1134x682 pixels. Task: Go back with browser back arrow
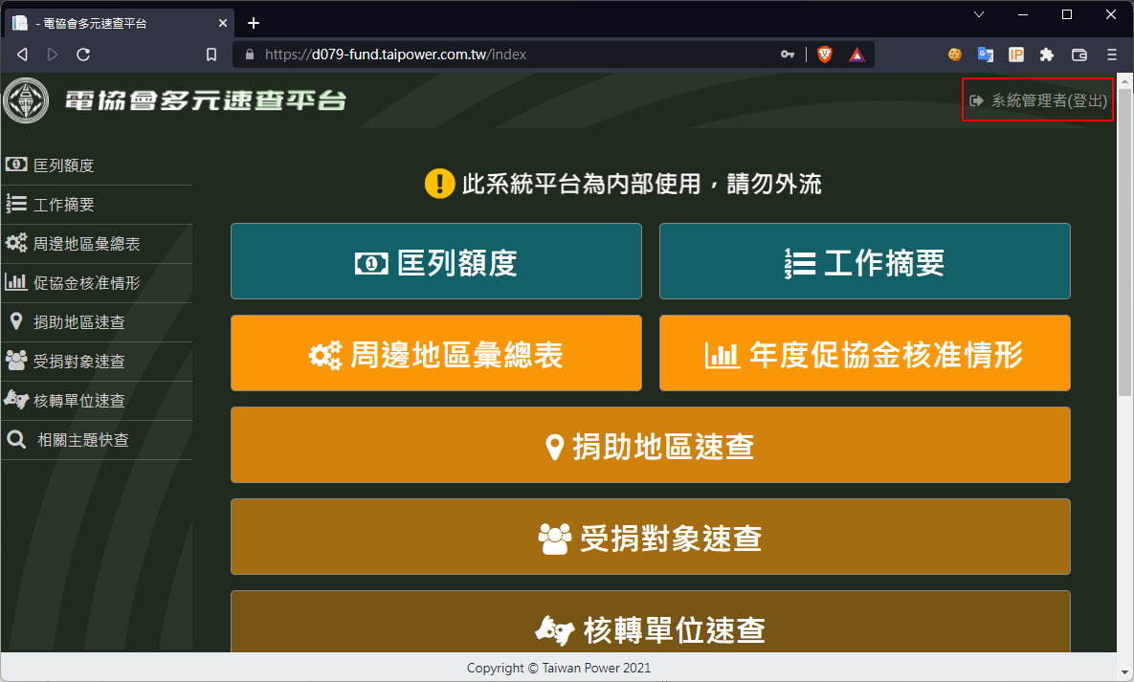pyautogui.click(x=22, y=55)
